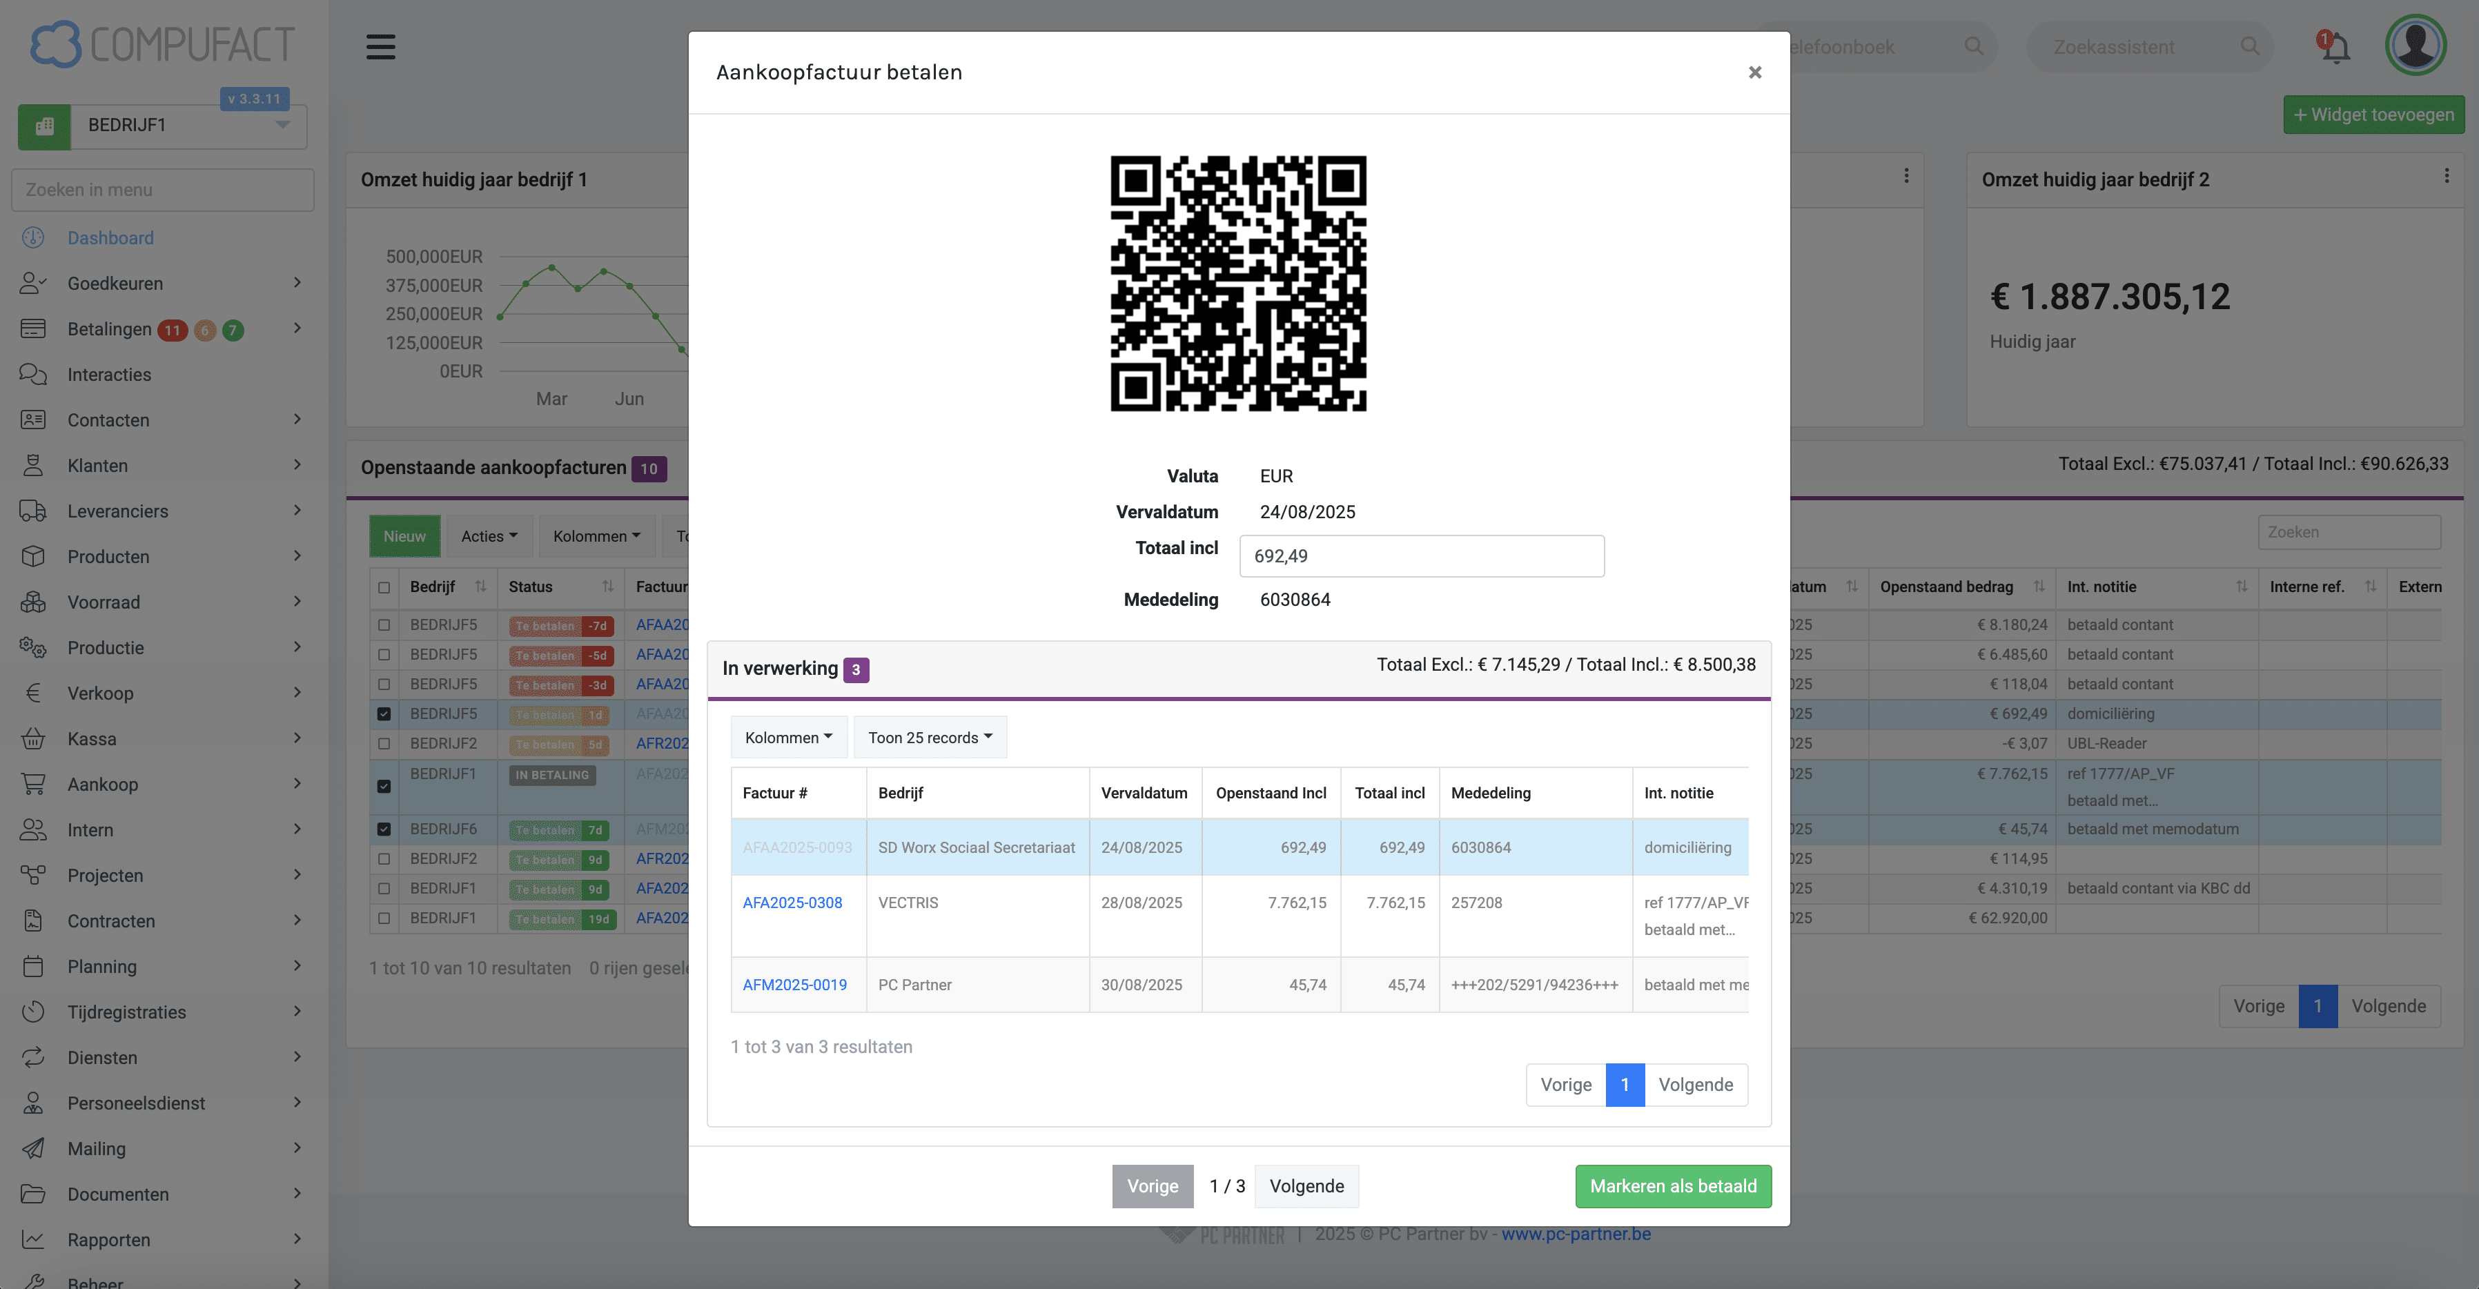
Task: Click the Zoekassistent search field
Action: pyautogui.click(x=2149, y=46)
